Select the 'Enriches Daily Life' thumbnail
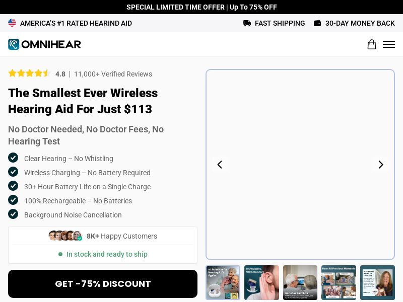Viewport: 403px width, 302px height. point(300,282)
